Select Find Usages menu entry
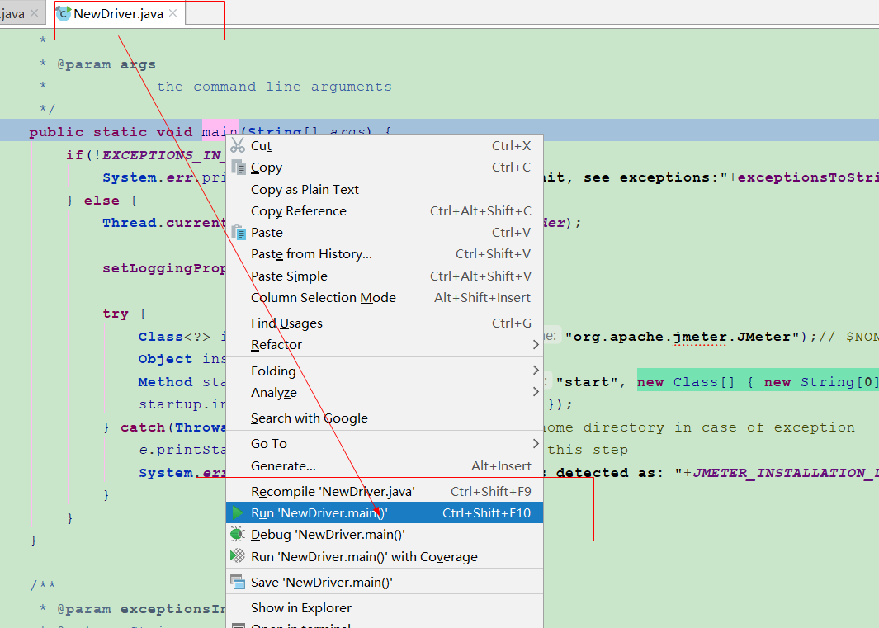Viewport: 879px width, 628px height. 385,323
